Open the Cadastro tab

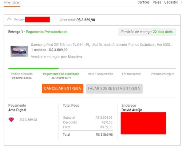coord(171,2)
